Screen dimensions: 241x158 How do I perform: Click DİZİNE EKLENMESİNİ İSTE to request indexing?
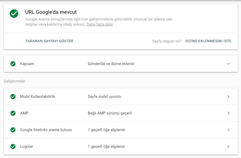(x=208, y=41)
